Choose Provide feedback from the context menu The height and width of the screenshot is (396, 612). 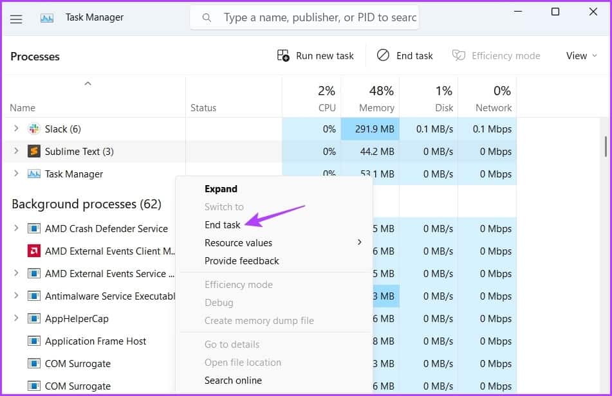click(241, 261)
